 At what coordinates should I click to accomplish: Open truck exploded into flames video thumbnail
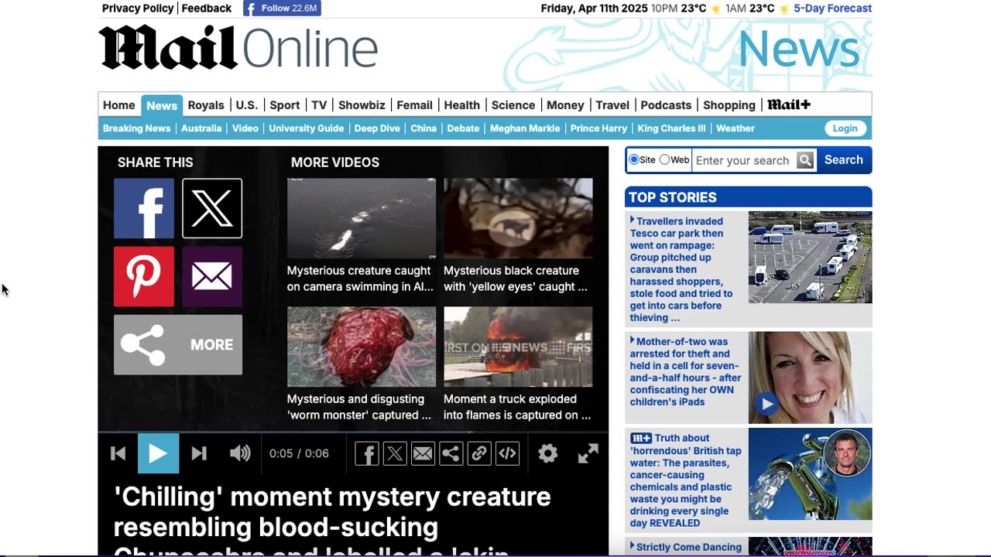(518, 347)
